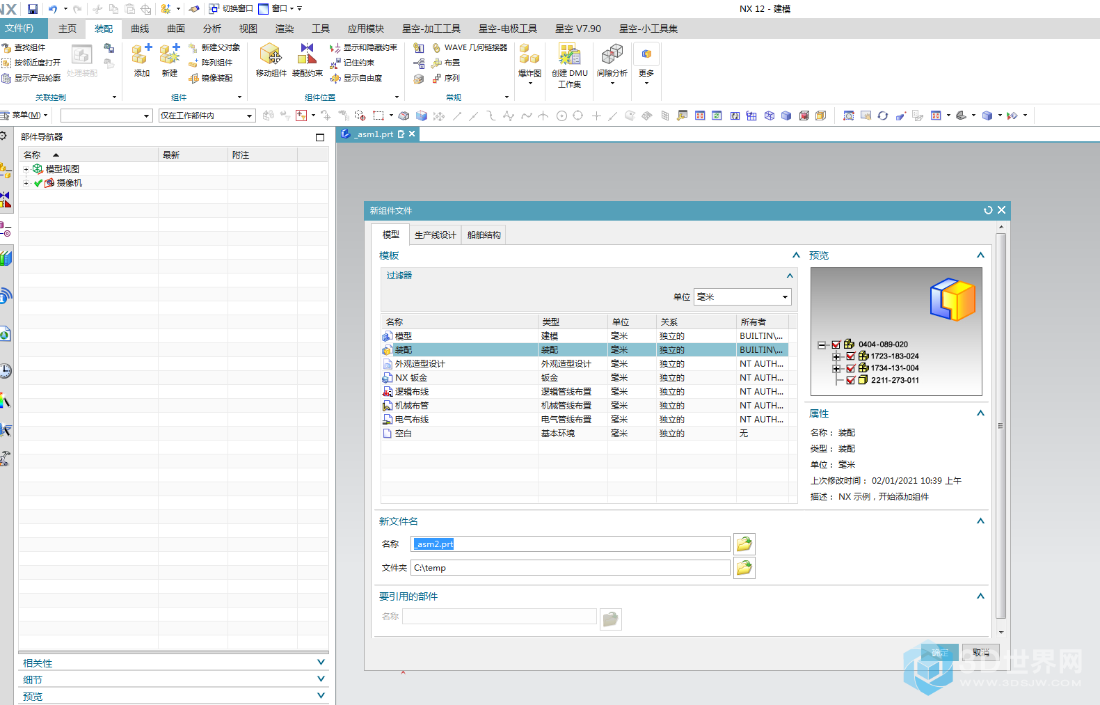Click Open by Proximity (按邻近度打开)
1100x705 pixels.
(x=31, y=63)
